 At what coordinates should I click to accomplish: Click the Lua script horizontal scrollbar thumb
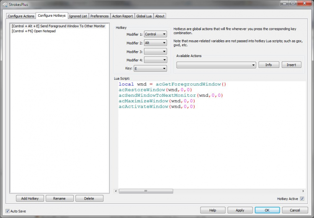coord(146,191)
